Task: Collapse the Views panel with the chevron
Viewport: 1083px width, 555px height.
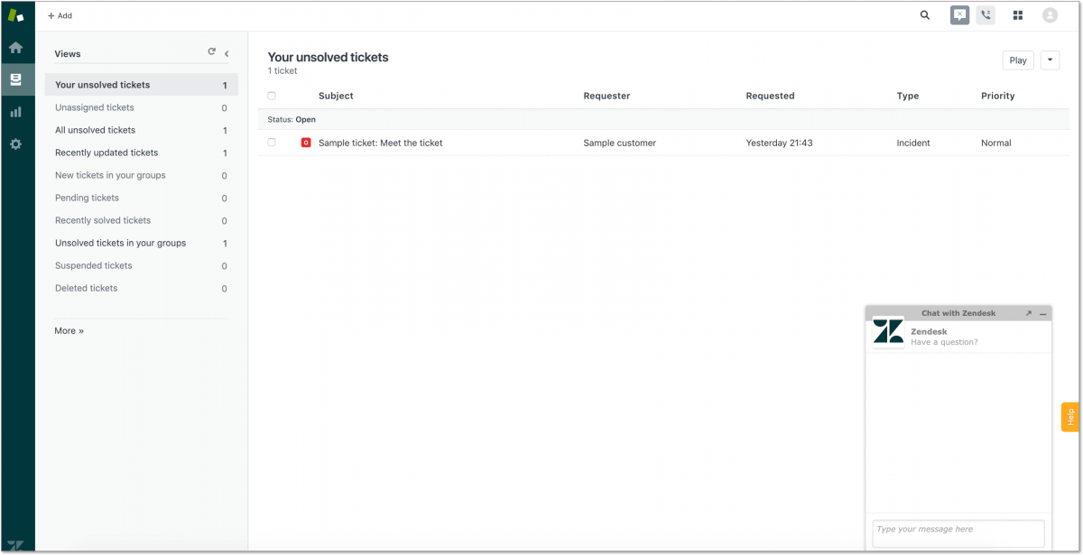Action: (227, 52)
